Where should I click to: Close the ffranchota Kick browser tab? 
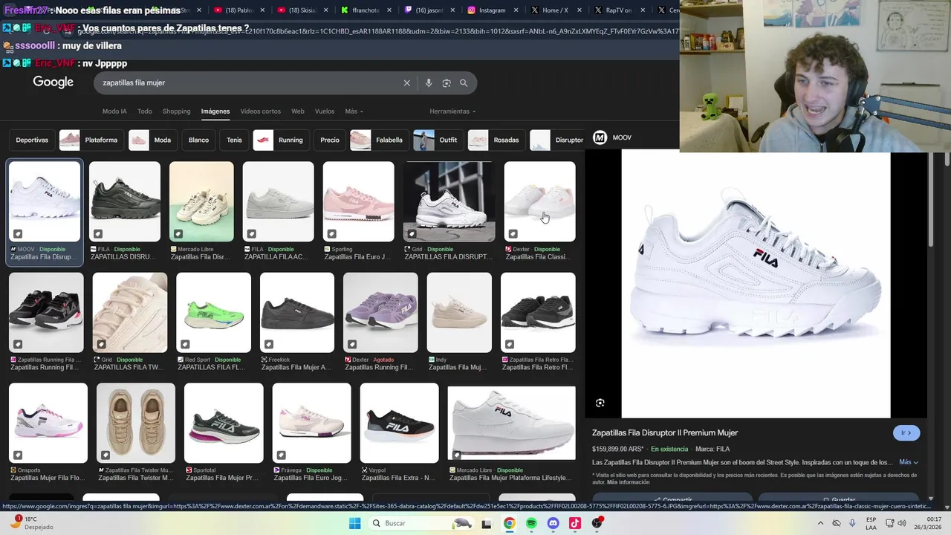[389, 10]
